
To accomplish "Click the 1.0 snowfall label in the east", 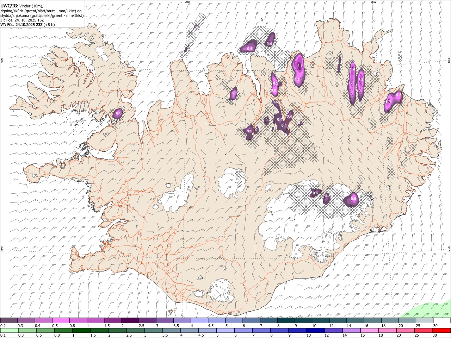I will click(x=388, y=102).
